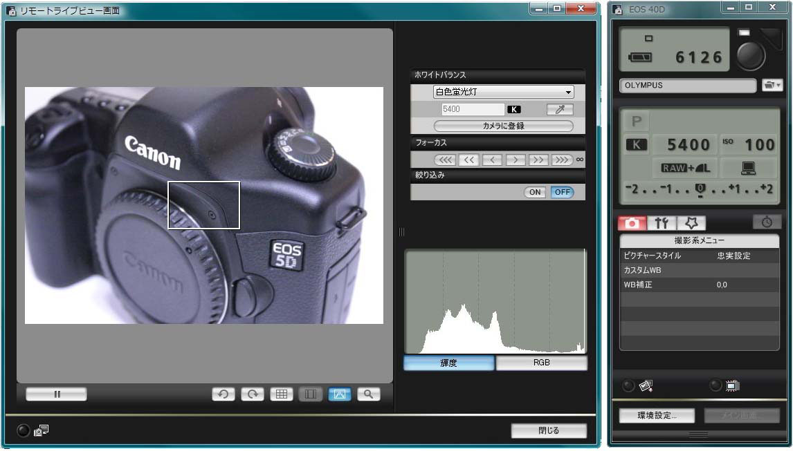
Task: Click the magnifier zoom icon
Action: pos(369,394)
